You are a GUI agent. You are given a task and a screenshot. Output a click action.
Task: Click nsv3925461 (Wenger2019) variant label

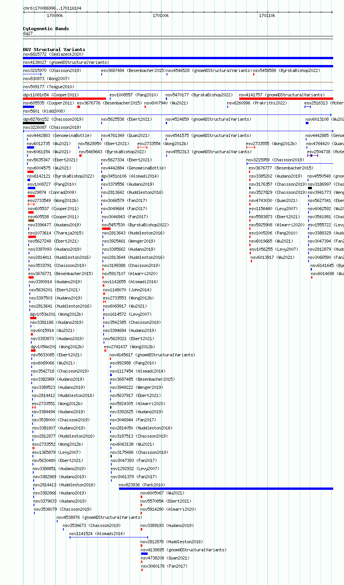point(129,241)
